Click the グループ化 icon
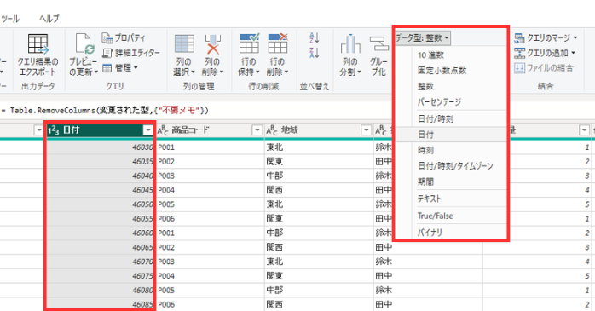595x311 pixels. click(x=378, y=43)
